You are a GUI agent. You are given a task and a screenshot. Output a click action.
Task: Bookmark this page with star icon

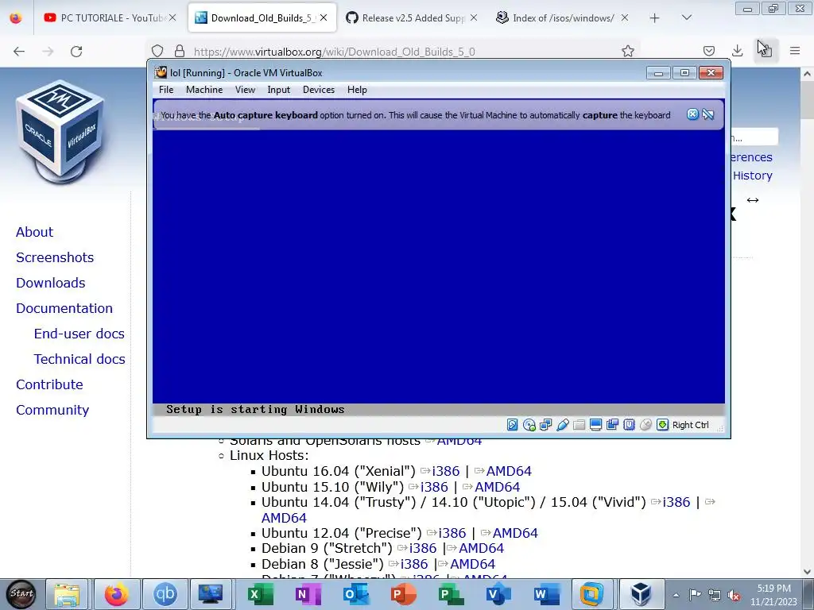[628, 51]
